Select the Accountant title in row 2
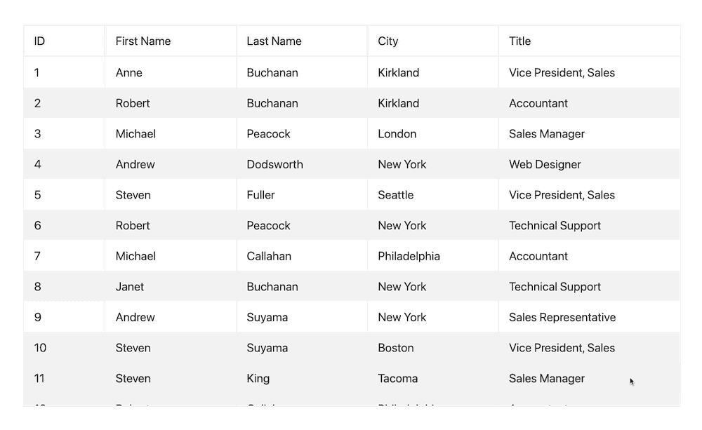Screen dimensions: 702x430 click(538, 104)
